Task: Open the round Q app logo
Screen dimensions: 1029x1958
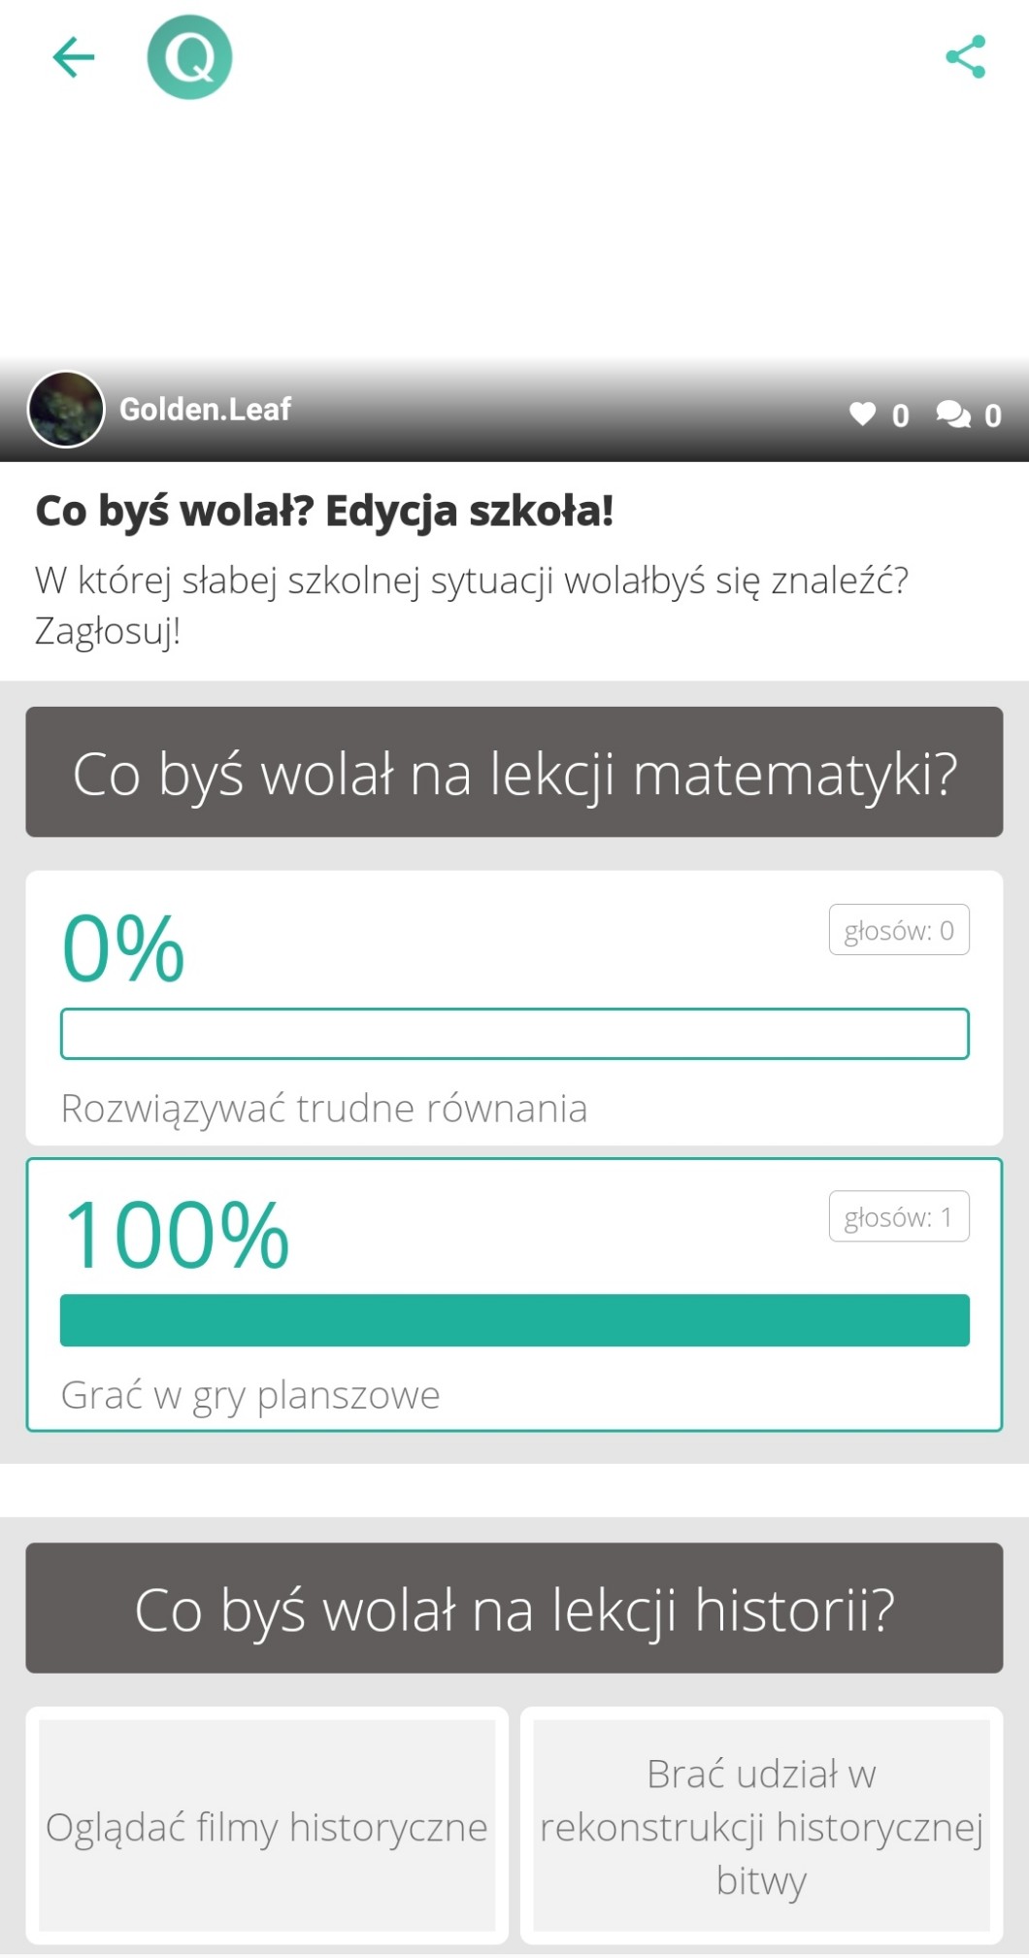Action: click(189, 57)
